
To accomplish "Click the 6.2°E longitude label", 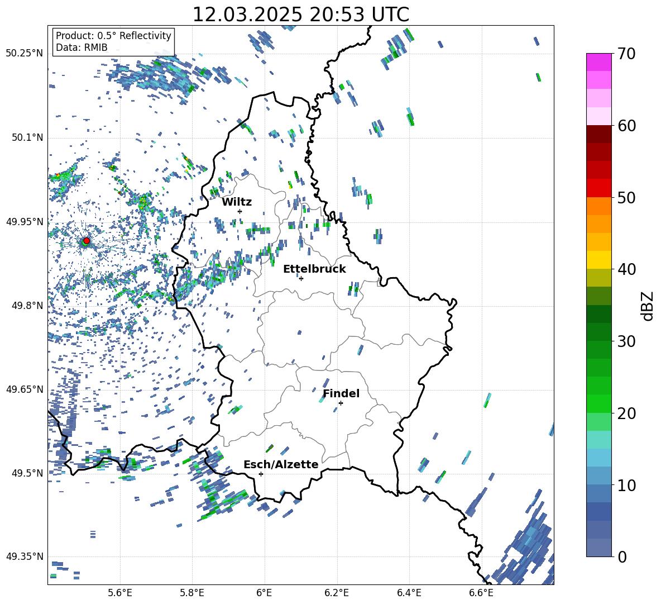I will coord(337,593).
